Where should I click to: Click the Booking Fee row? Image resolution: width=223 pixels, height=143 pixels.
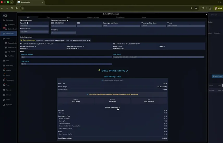[112, 121]
